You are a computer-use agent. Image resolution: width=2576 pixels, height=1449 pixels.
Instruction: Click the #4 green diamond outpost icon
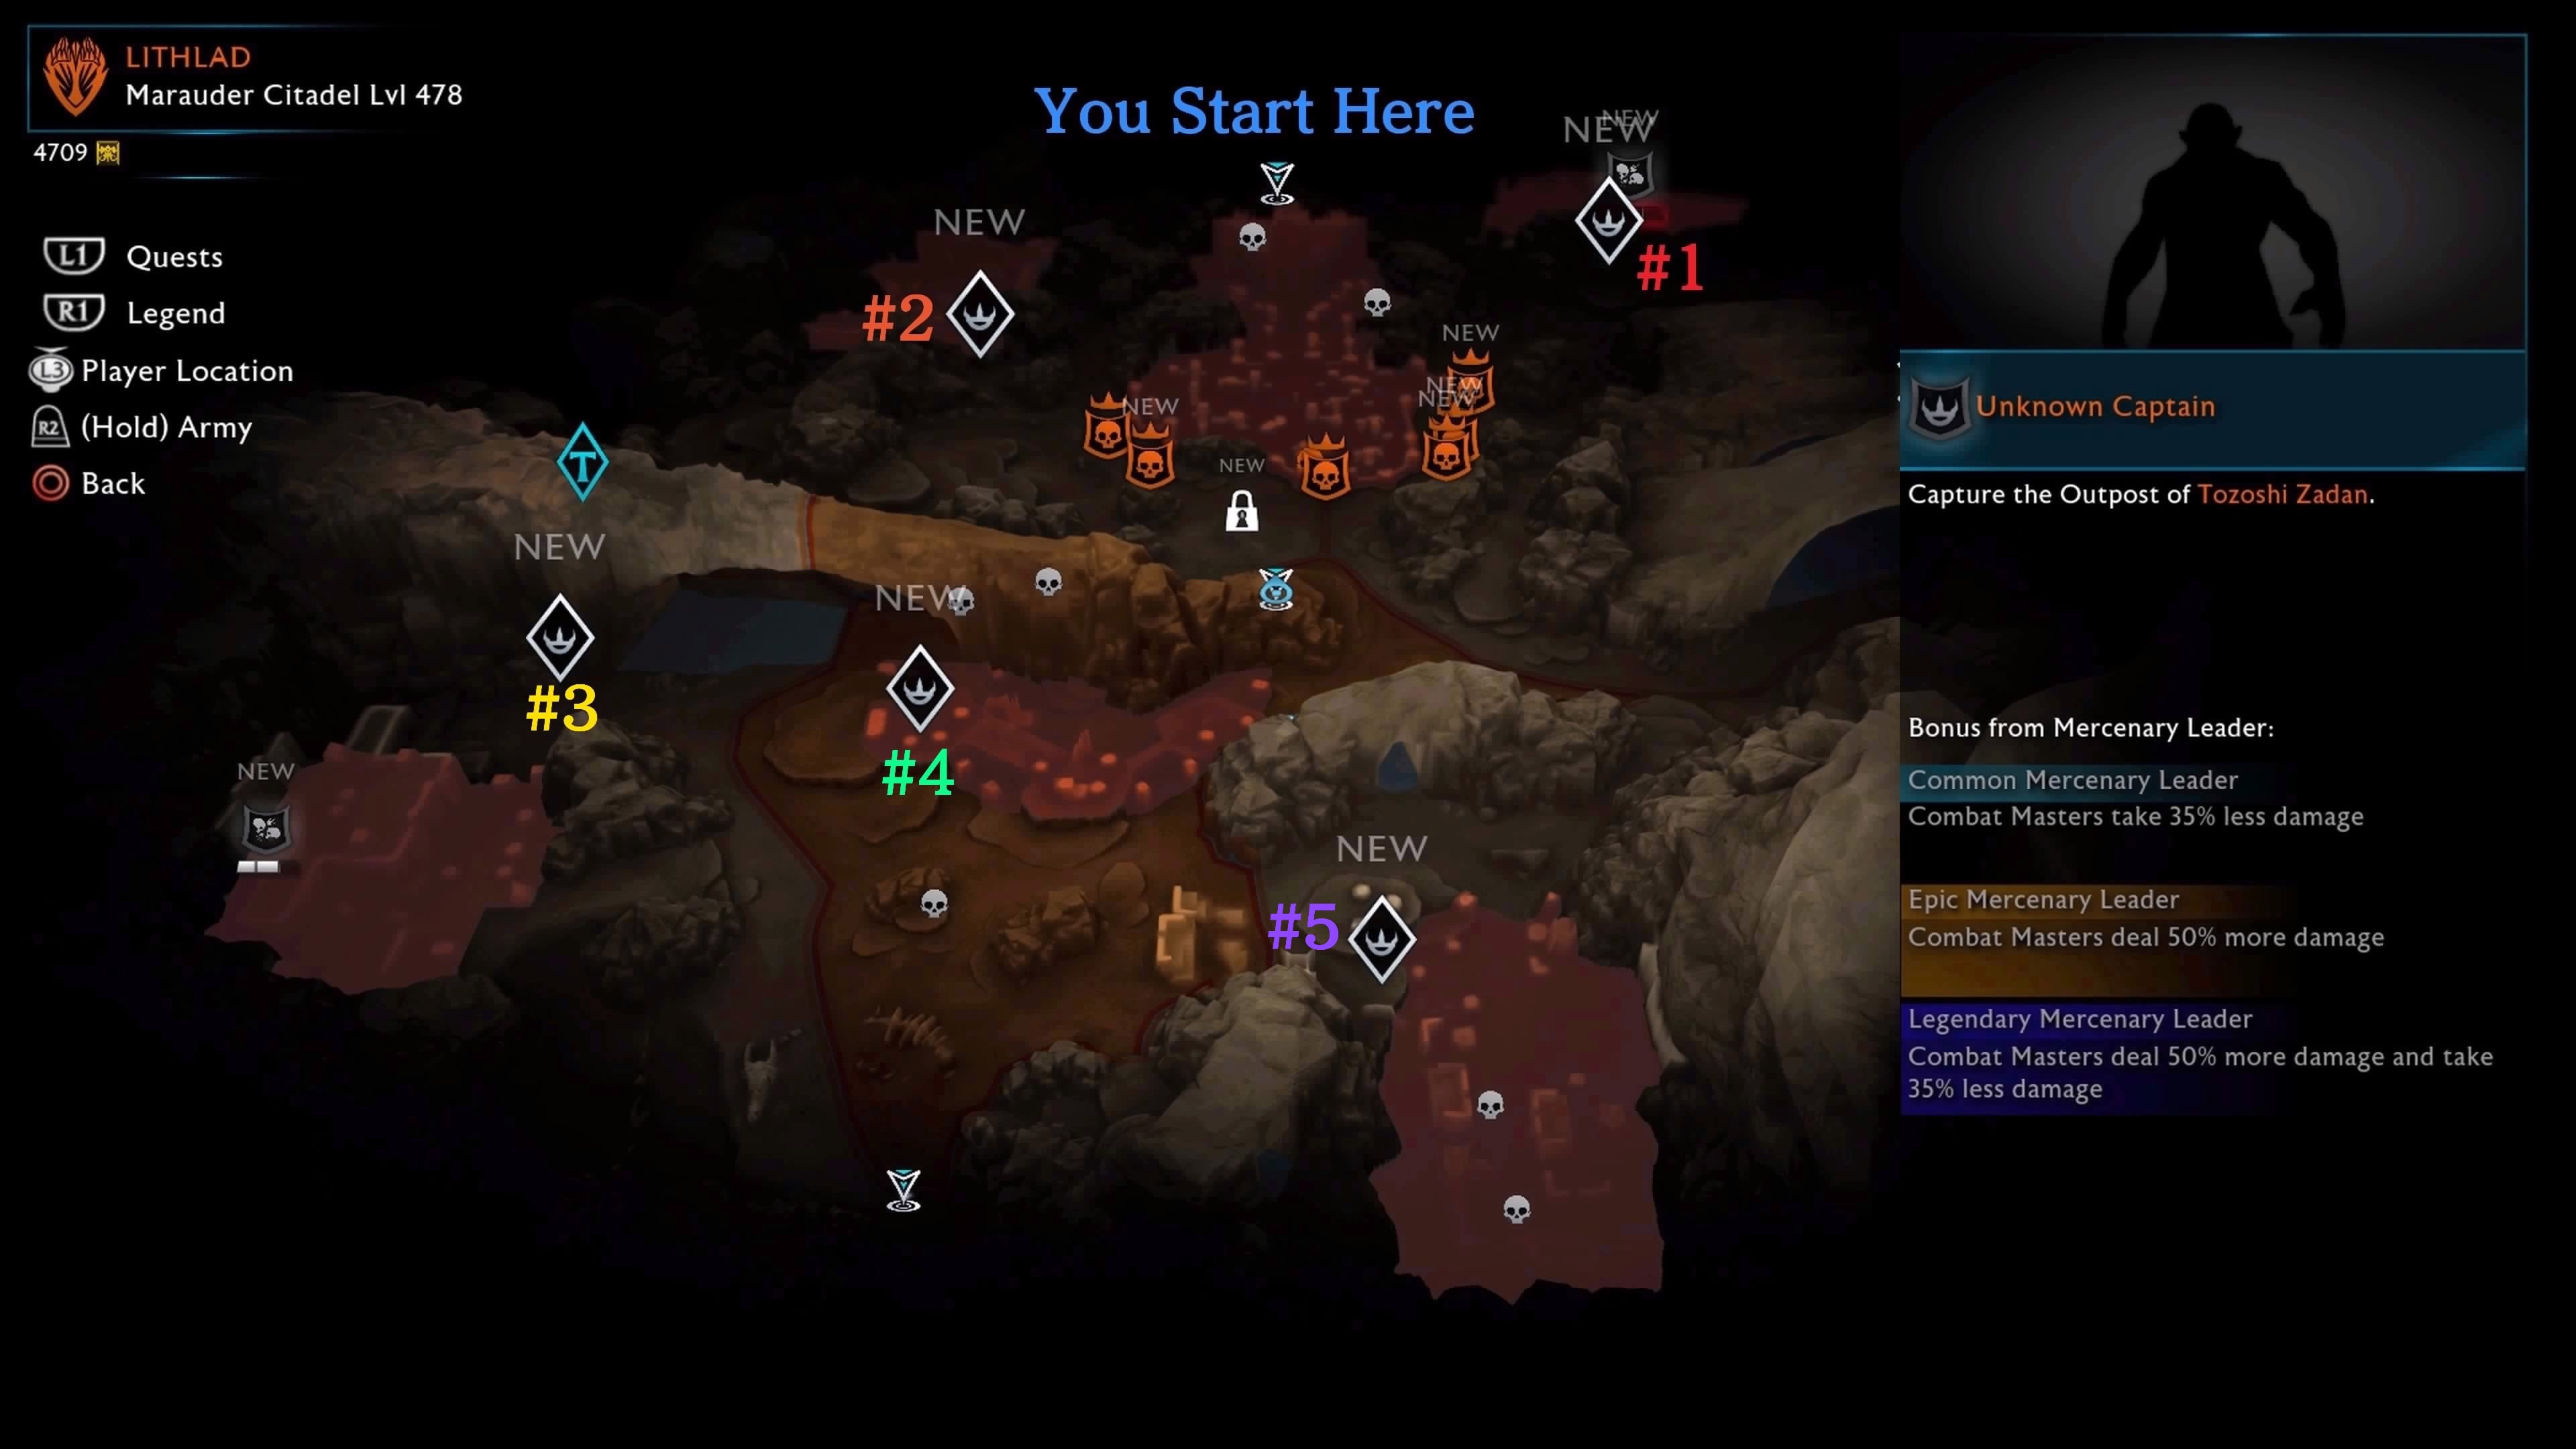point(920,690)
